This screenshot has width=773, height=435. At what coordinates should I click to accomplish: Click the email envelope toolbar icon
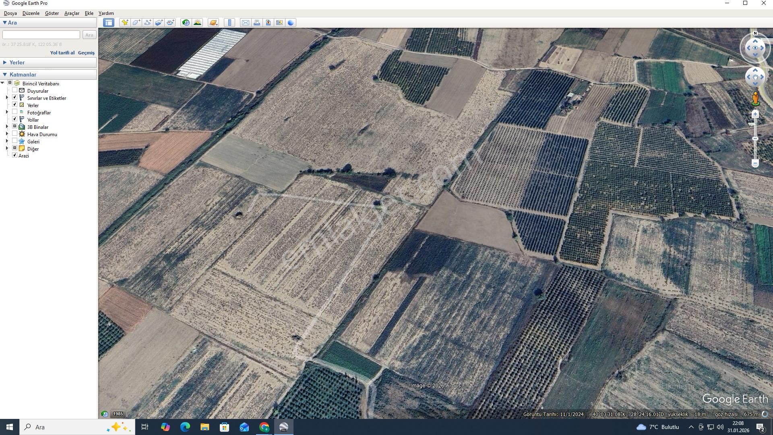tap(245, 23)
